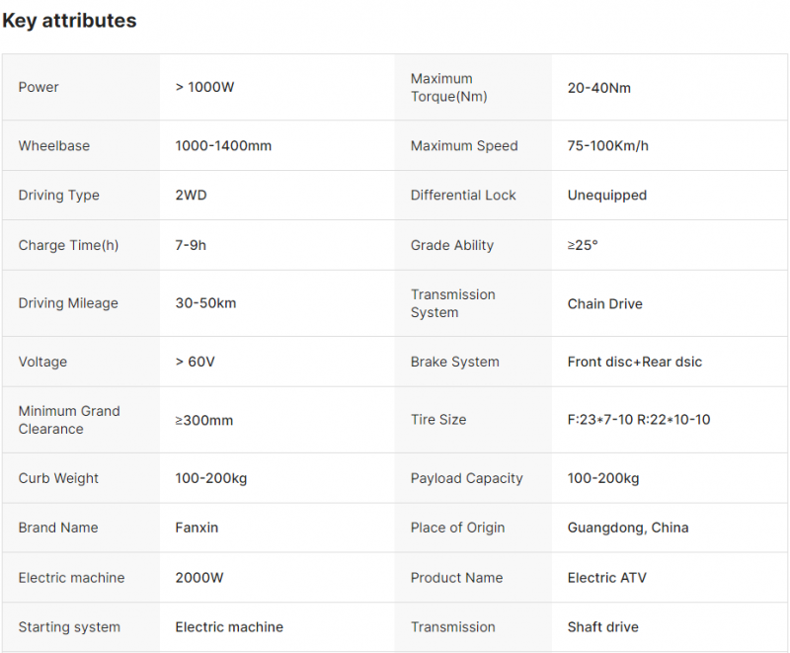Click the 30-50km driving mileage value
790x653 pixels.
[x=205, y=303]
